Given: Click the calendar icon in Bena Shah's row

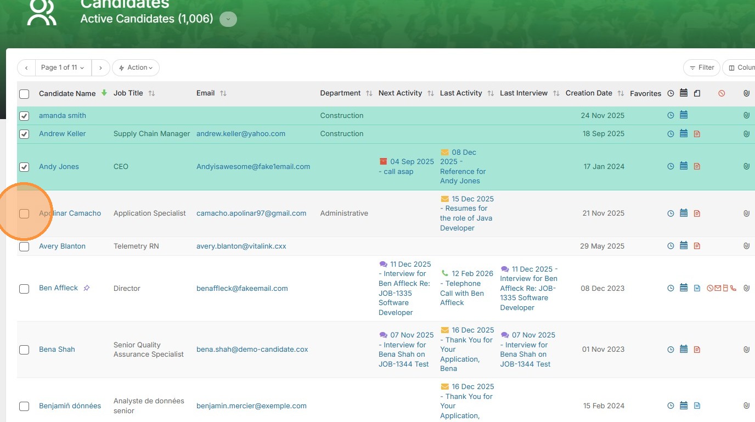Looking at the screenshot, I should [684, 350].
